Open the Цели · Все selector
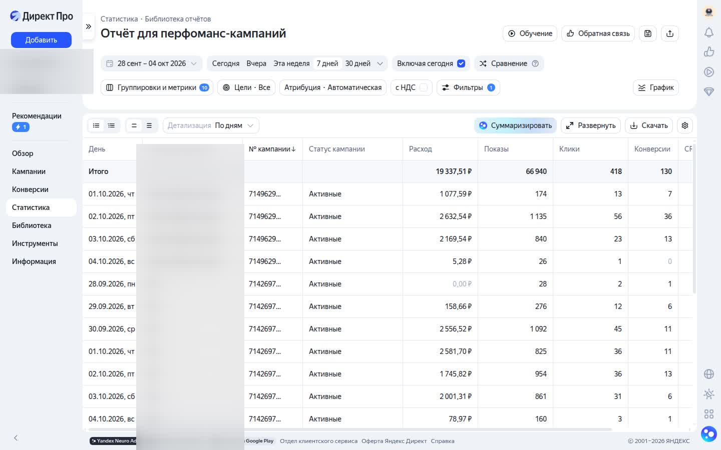 (x=246, y=87)
